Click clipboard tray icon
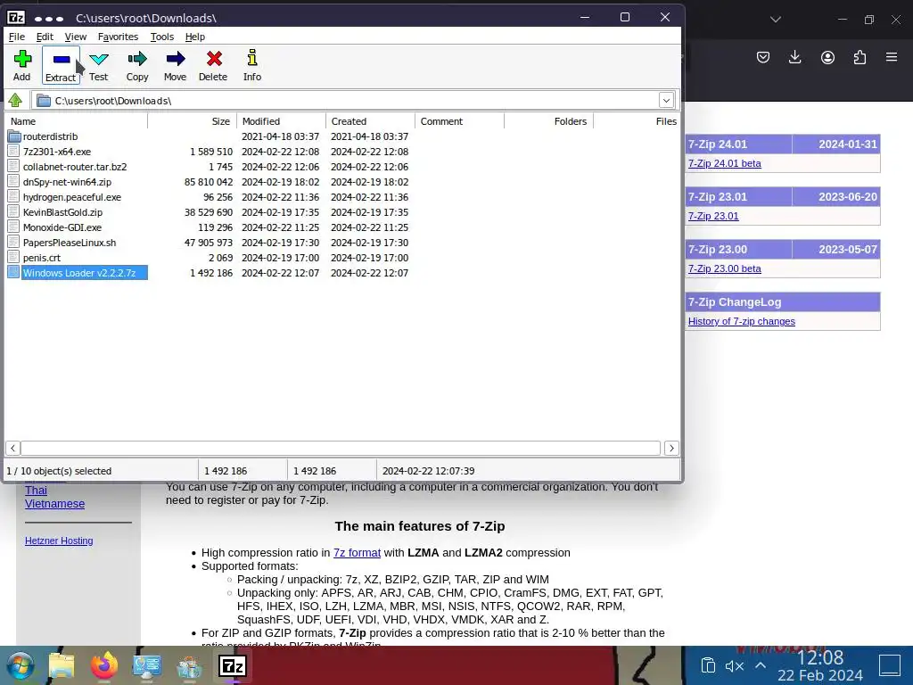 click(708, 665)
